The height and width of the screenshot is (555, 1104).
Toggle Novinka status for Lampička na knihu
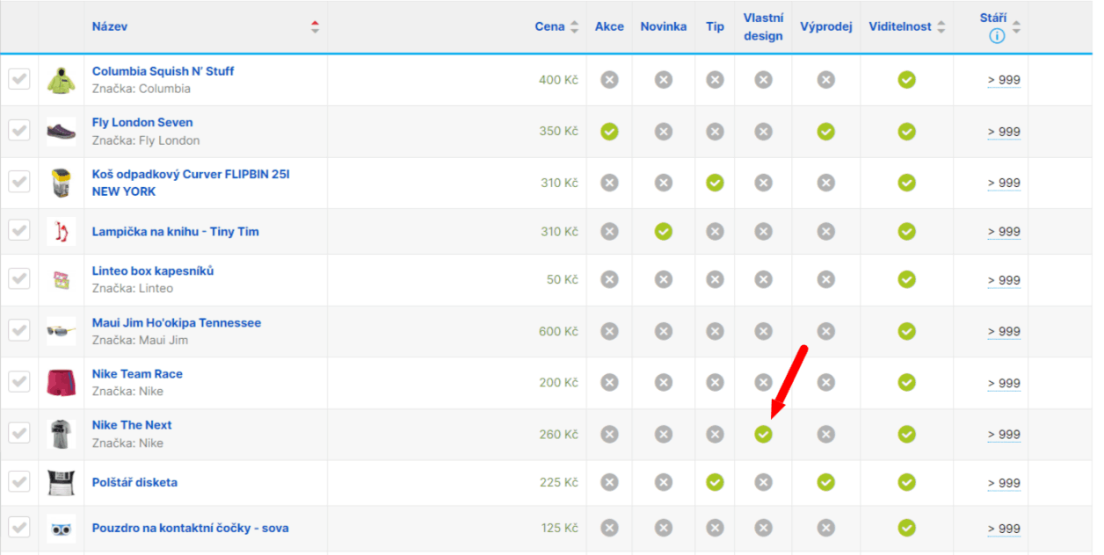tap(664, 232)
